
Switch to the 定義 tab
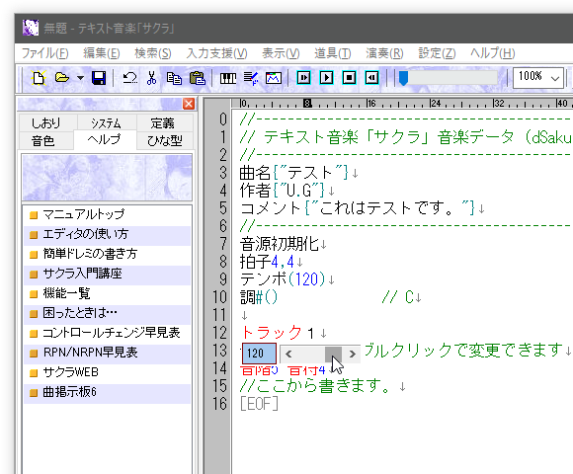tap(163, 123)
